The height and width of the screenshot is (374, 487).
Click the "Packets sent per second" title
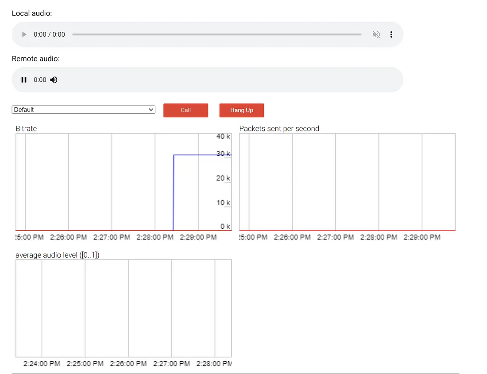tap(279, 128)
